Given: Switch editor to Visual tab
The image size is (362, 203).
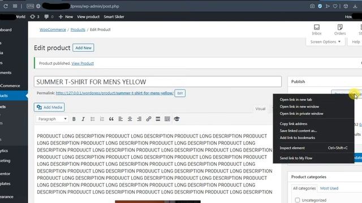Looking at the screenshot, I should (260, 109).
